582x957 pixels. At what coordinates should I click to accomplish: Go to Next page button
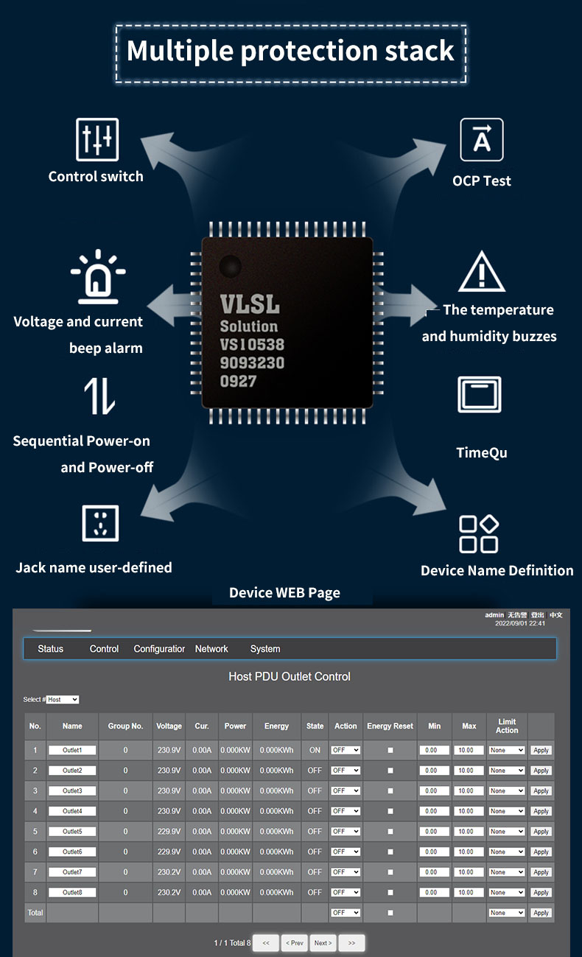pyautogui.click(x=323, y=943)
